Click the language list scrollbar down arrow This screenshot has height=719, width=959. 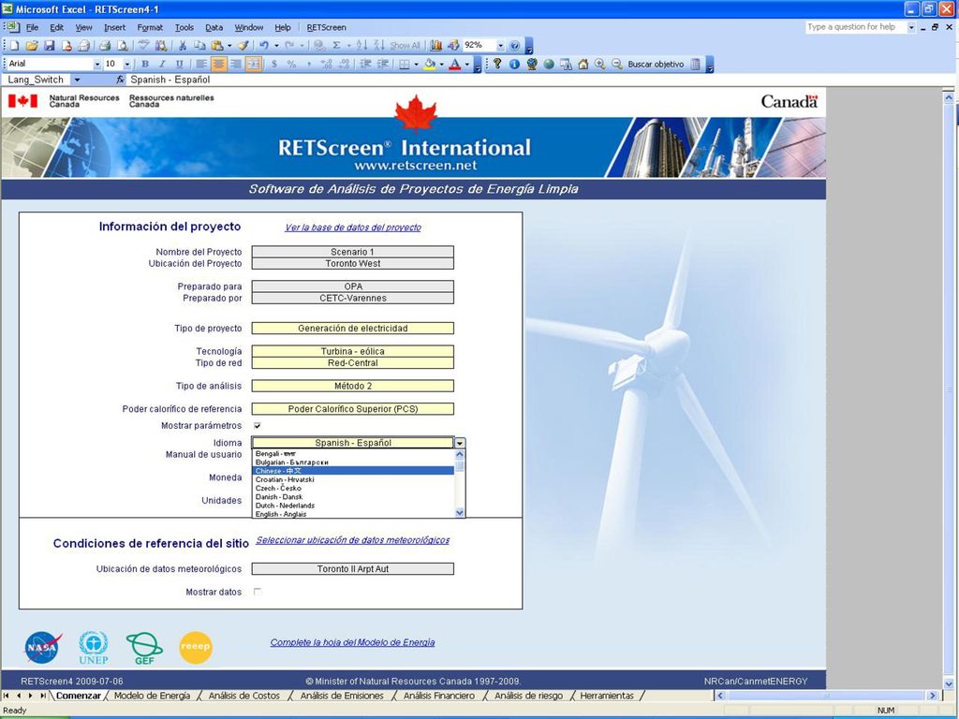(x=460, y=514)
